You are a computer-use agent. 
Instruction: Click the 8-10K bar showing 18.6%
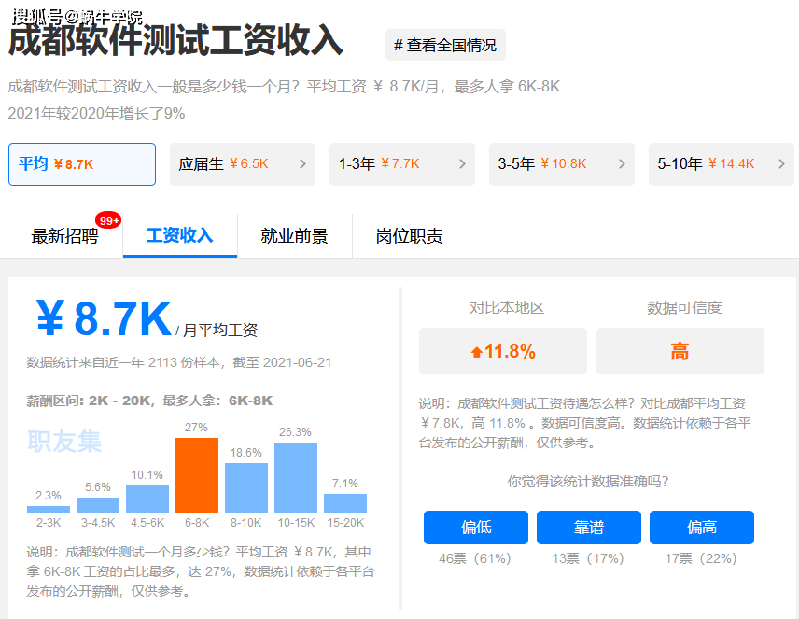pyautogui.click(x=246, y=487)
